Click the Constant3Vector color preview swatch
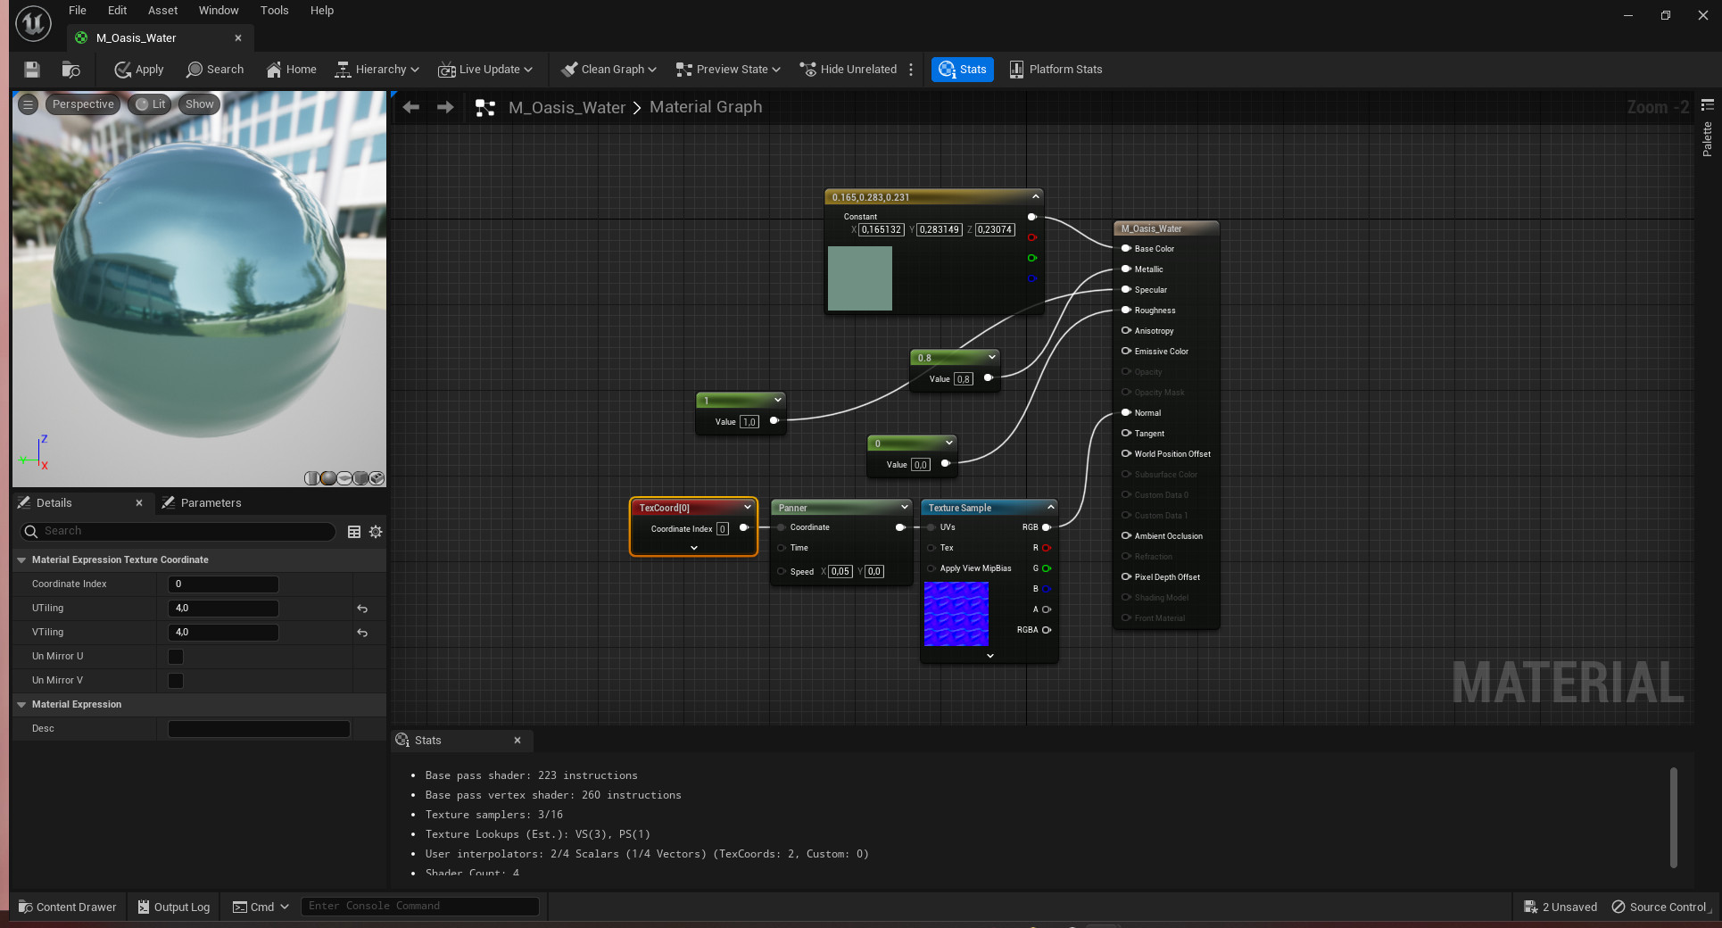Image resolution: width=1722 pixels, height=928 pixels. 860,278
